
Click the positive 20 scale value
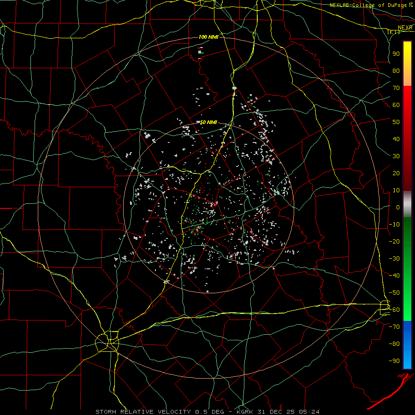pos(396,173)
